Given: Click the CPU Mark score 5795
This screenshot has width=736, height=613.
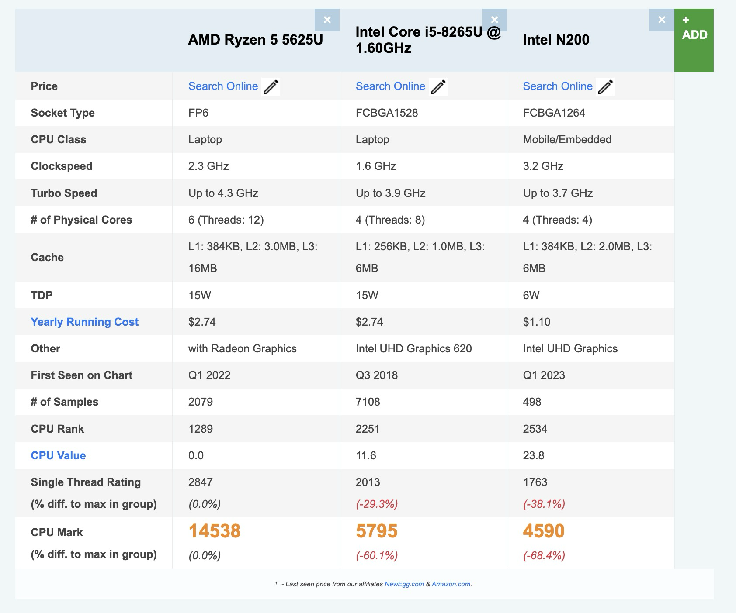Looking at the screenshot, I should (377, 531).
